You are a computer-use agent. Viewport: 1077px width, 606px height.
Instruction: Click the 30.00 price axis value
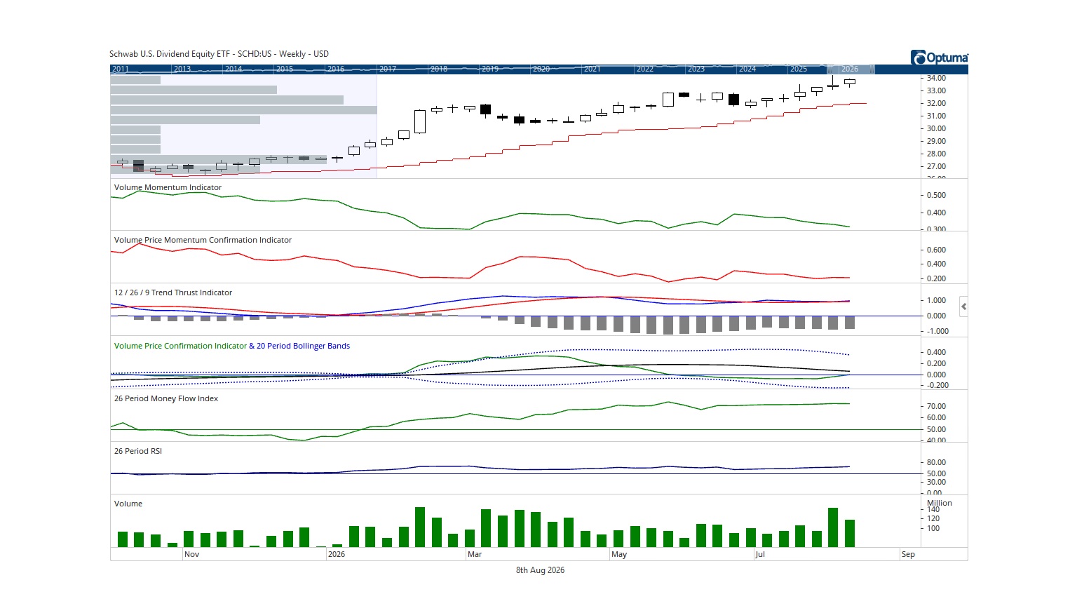pos(936,128)
